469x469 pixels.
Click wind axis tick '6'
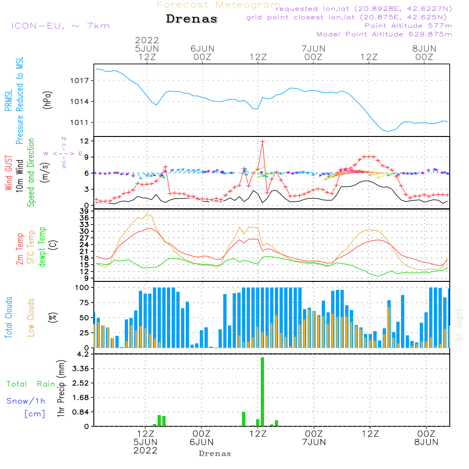[87, 173]
